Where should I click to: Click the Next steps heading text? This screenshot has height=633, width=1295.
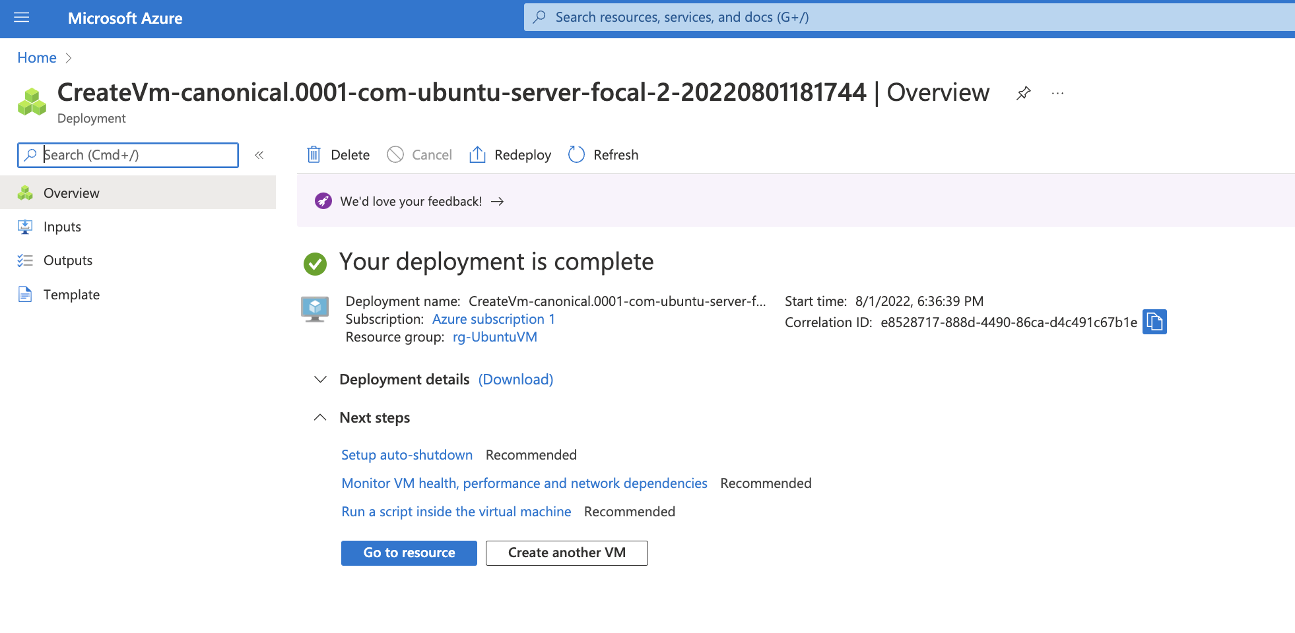pos(375,417)
